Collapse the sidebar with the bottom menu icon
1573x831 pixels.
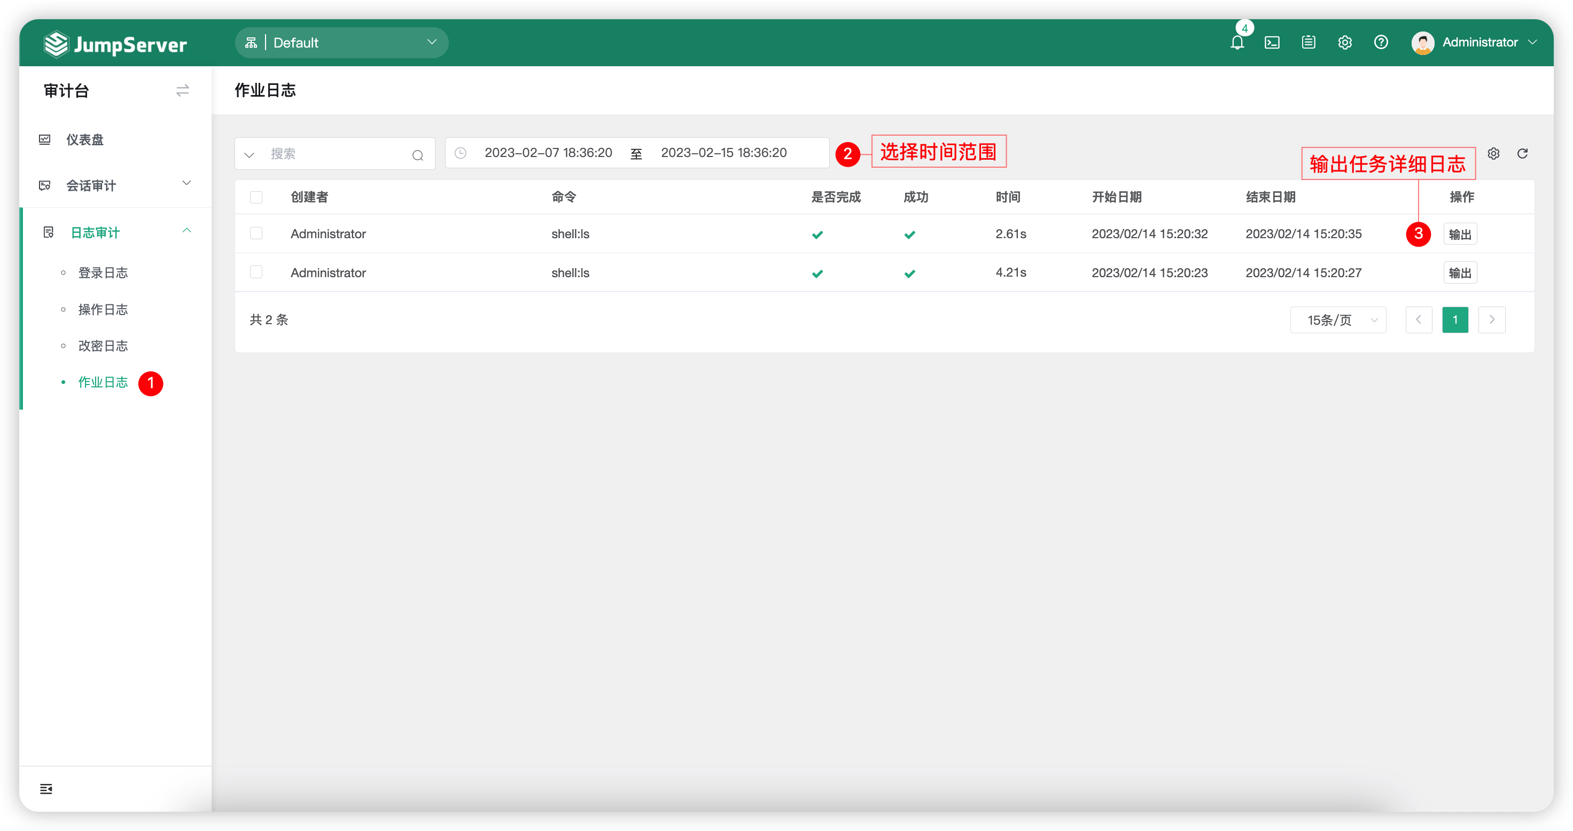(x=46, y=789)
